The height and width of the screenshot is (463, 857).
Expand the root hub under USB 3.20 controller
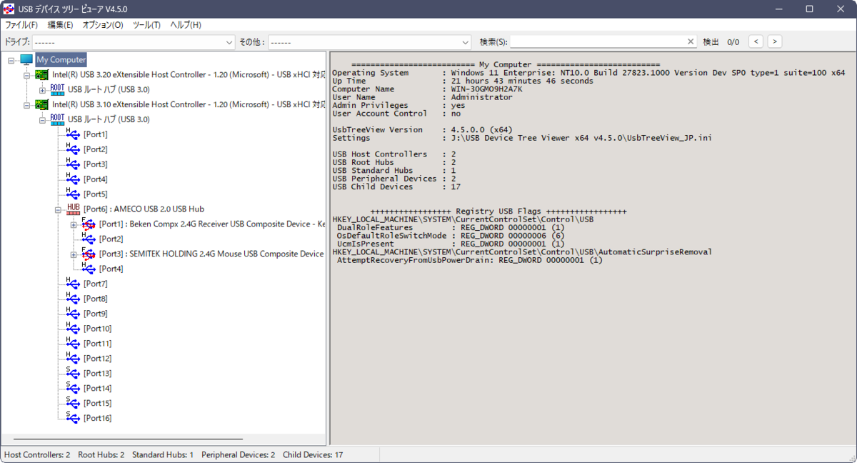[x=43, y=90]
